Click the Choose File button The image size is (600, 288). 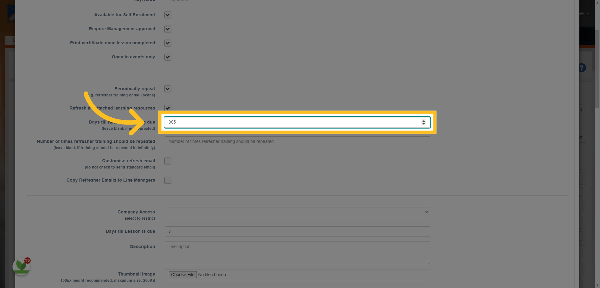[x=183, y=275]
